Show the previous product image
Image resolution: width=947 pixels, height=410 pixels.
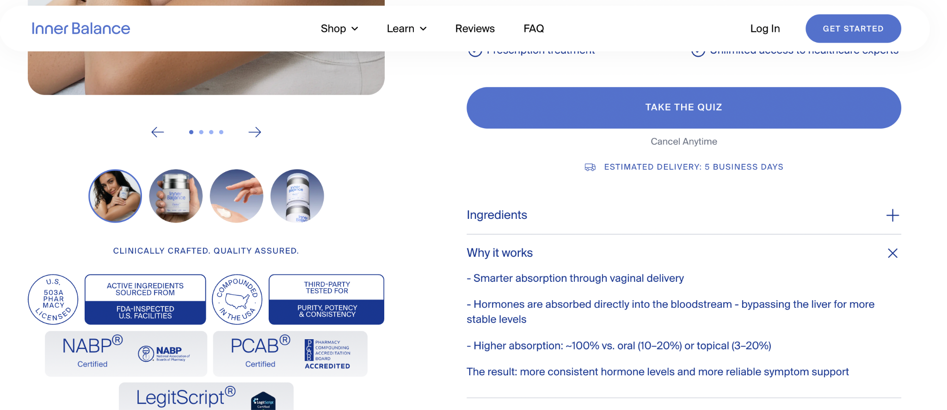(158, 132)
